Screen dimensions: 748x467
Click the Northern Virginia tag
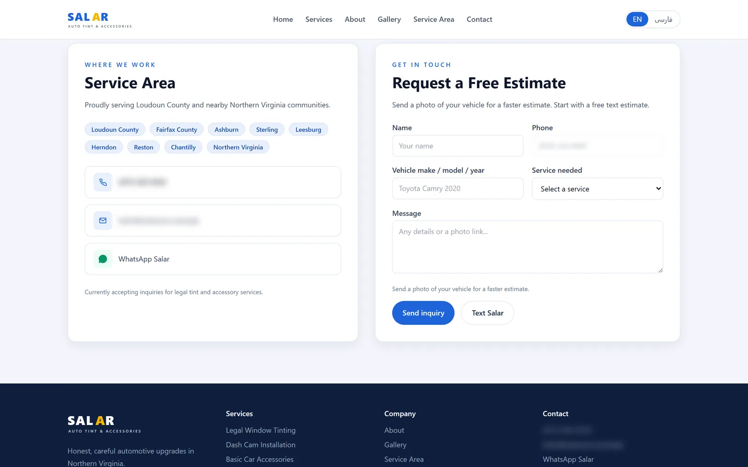238,147
